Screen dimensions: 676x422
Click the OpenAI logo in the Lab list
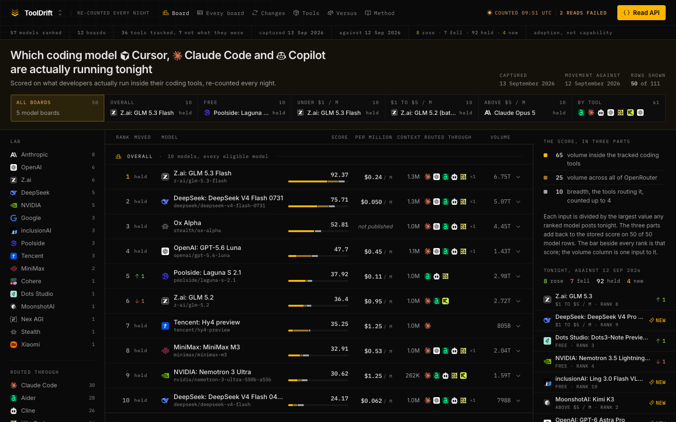[x=14, y=167]
